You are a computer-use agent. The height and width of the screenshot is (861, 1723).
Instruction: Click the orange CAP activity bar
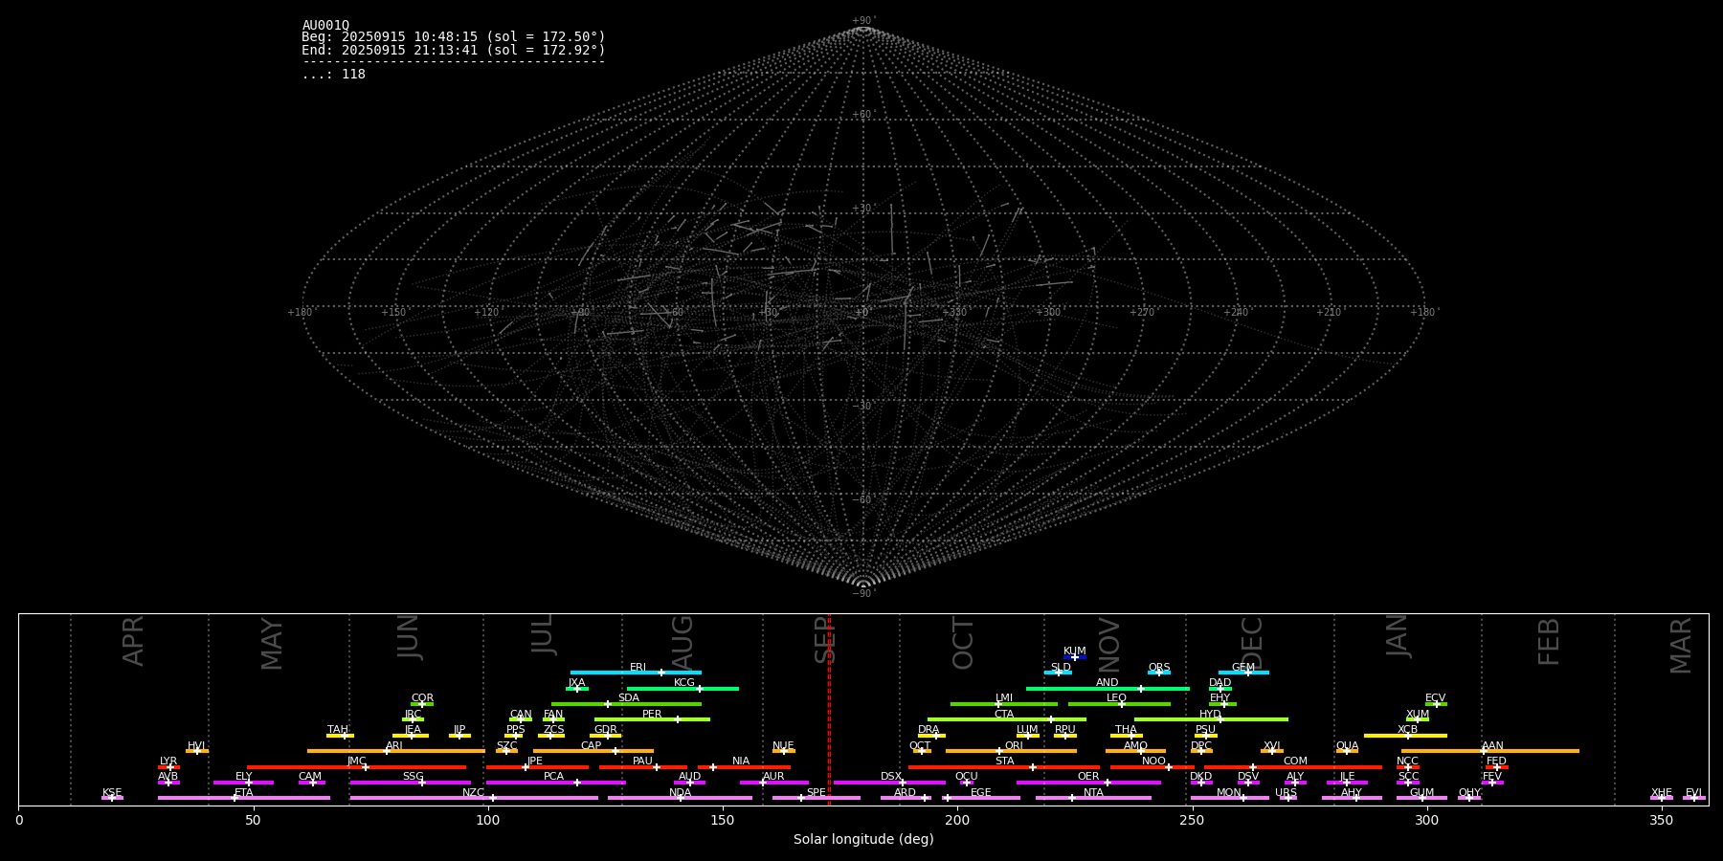[x=593, y=751]
